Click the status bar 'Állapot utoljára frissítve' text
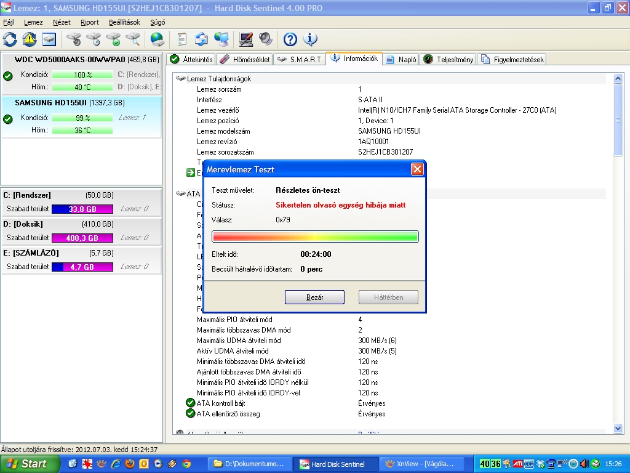This screenshot has width=630, height=473. tap(79, 449)
